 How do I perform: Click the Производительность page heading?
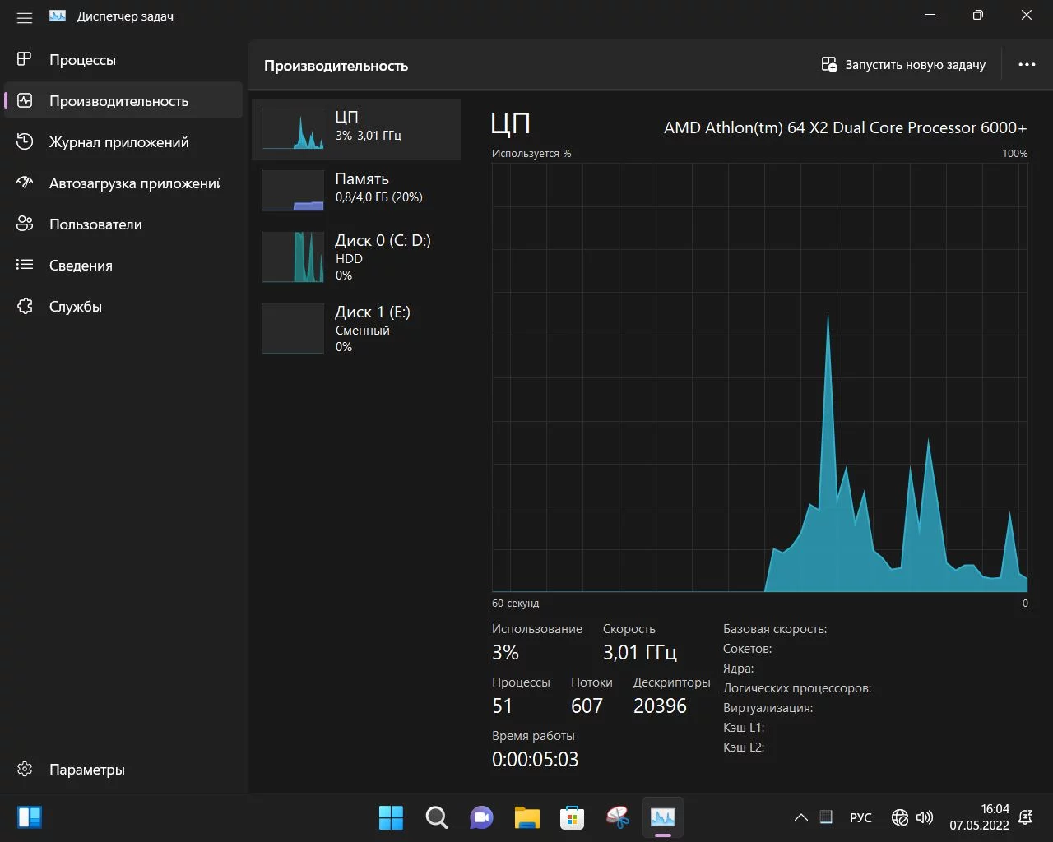336,66
